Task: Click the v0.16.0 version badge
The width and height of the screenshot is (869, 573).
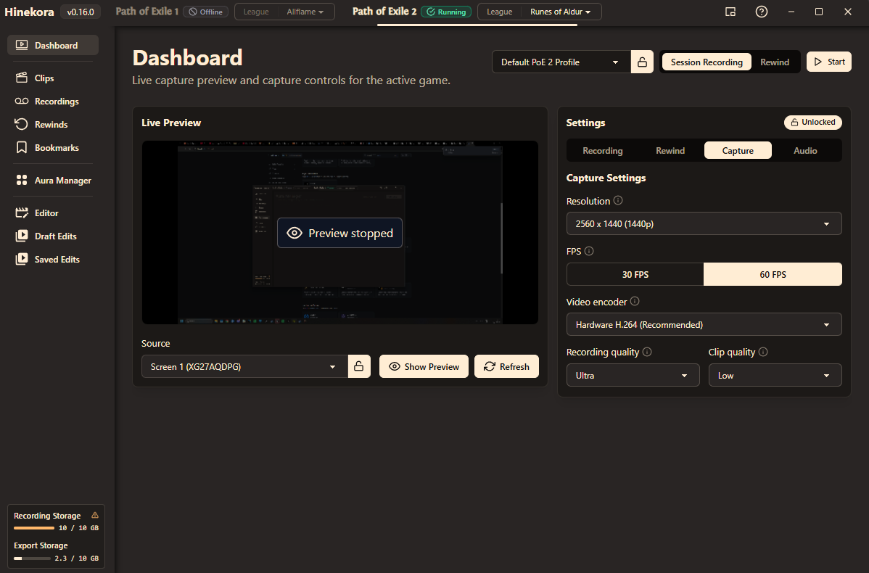Action: pyautogui.click(x=81, y=12)
